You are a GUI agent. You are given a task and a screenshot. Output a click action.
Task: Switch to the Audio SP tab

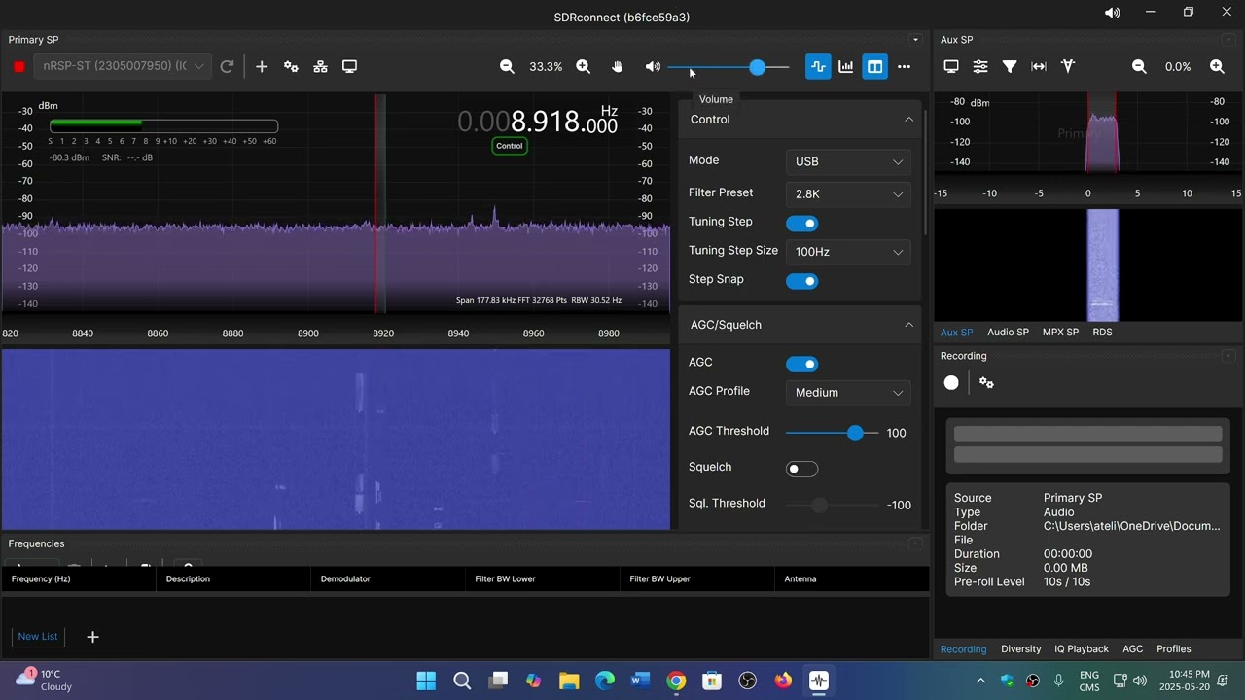[1008, 332]
